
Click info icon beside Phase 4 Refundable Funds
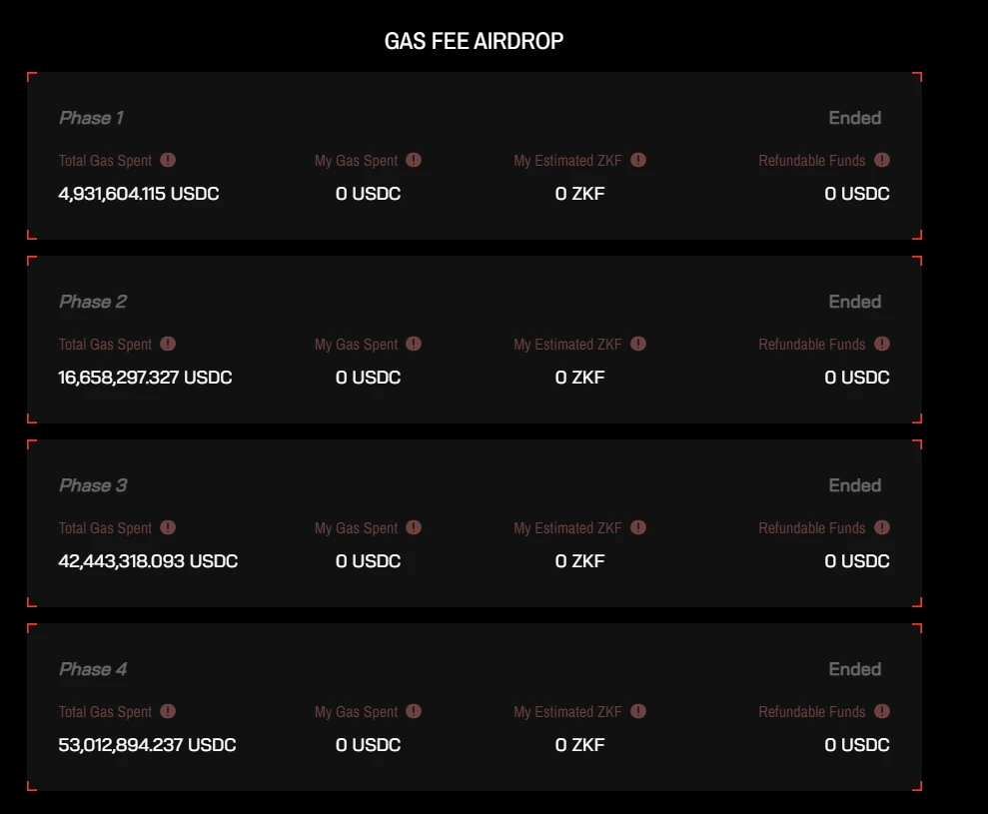(882, 711)
